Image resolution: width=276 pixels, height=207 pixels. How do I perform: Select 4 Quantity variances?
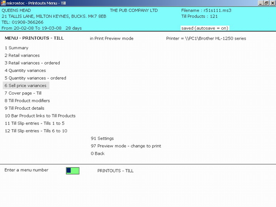[x=25, y=70]
